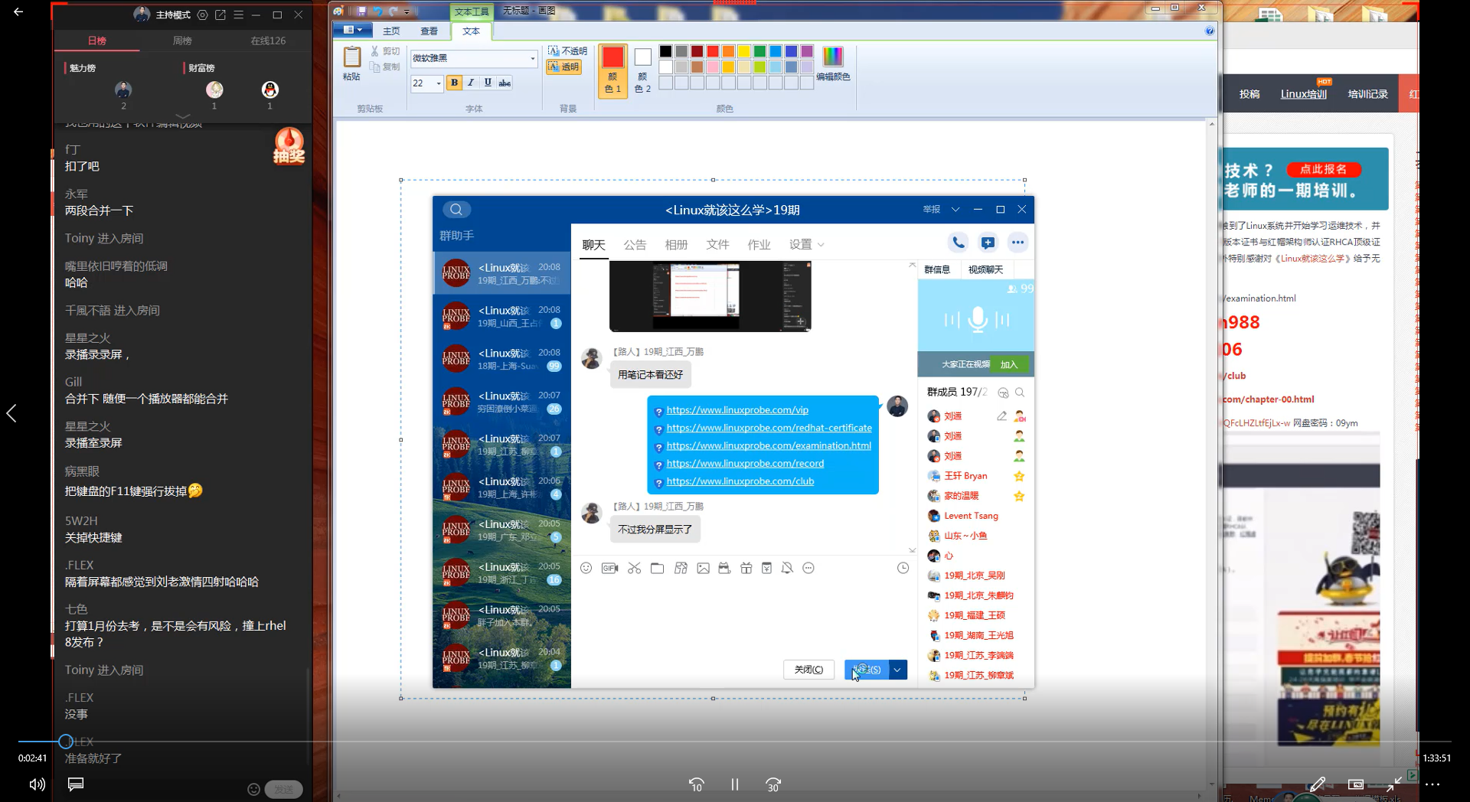Open the send button options arrow

coord(897,670)
